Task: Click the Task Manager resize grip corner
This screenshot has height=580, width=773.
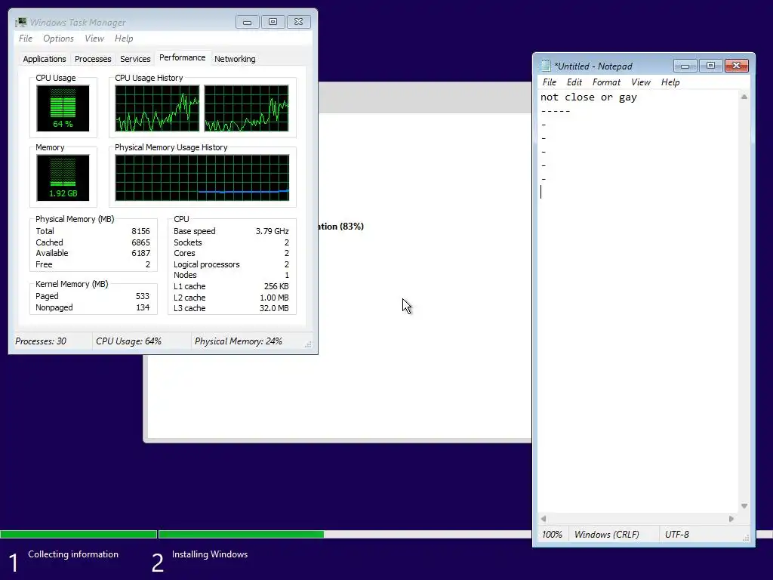Action: click(x=308, y=344)
